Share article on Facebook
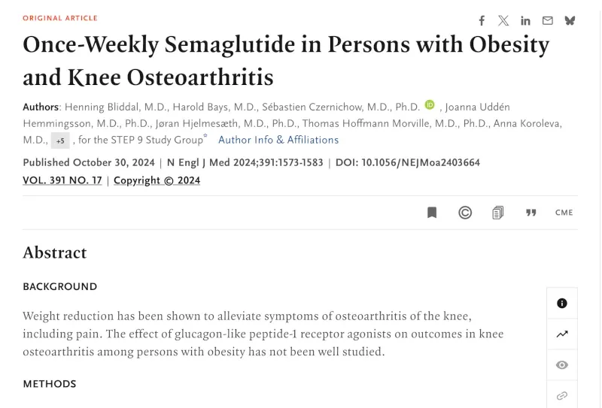 [482, 20]
